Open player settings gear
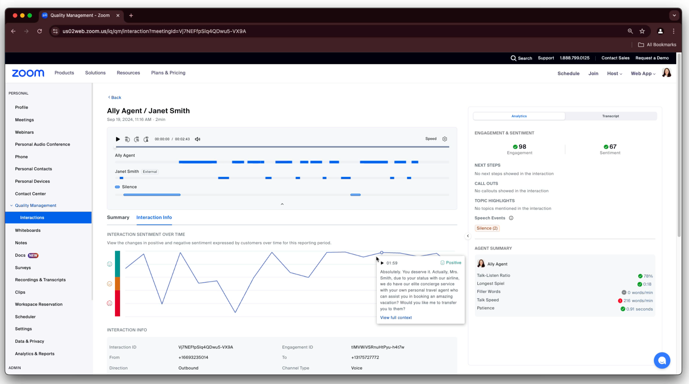This screenshot has height=384, width=689. click(445, 139)
